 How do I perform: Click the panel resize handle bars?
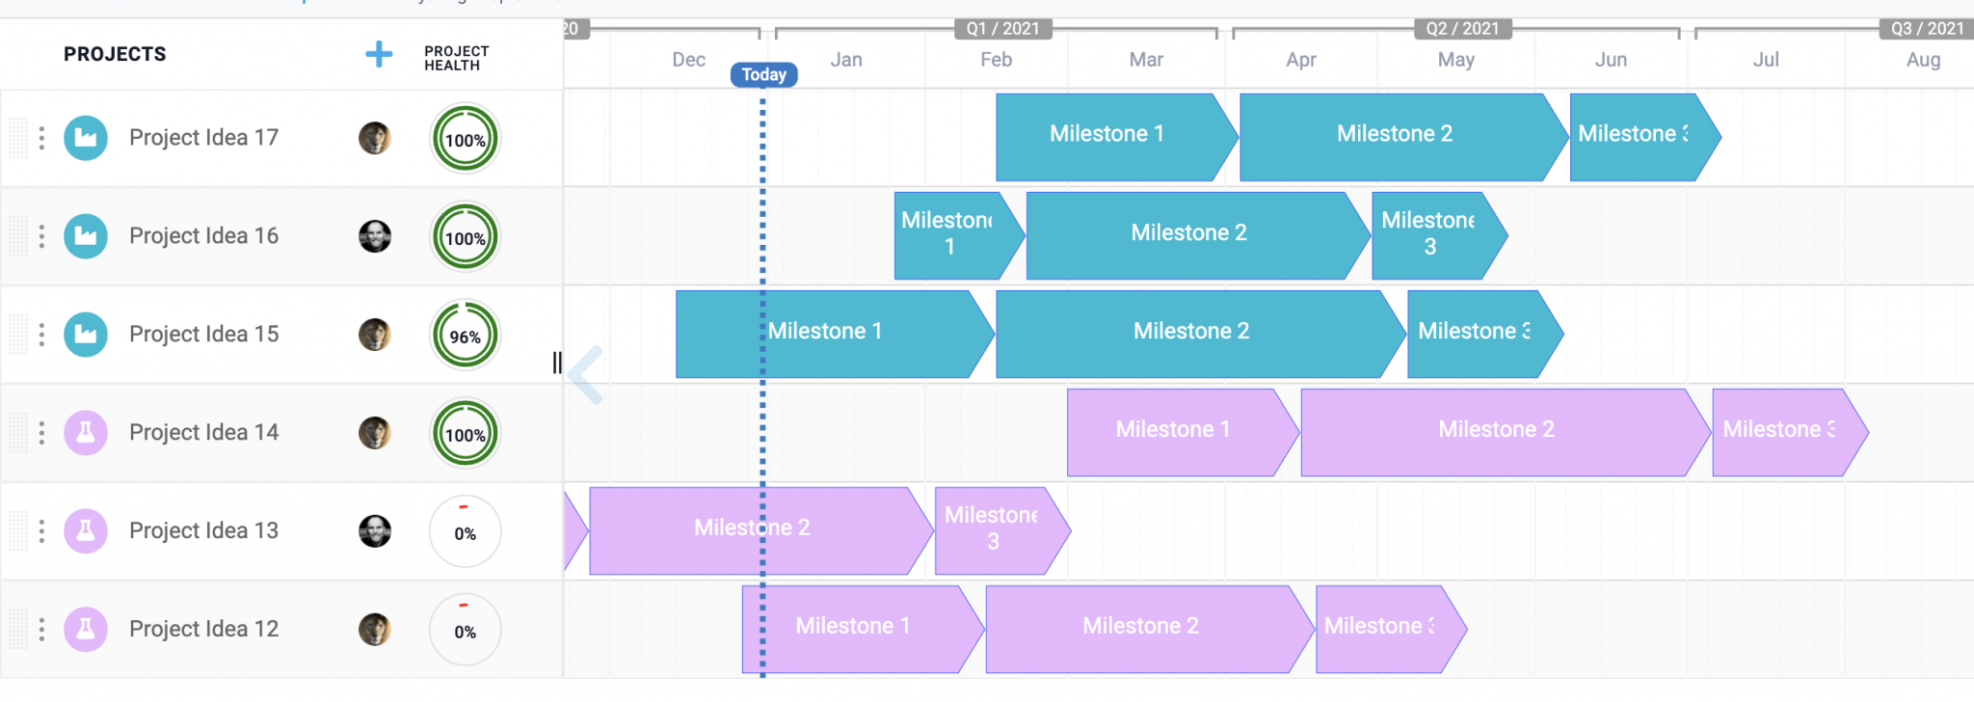(x=557, y=363)
